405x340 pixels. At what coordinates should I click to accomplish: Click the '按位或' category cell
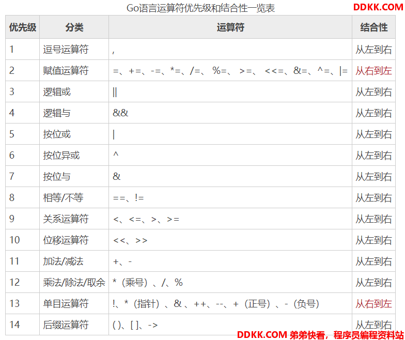[74, 134]
